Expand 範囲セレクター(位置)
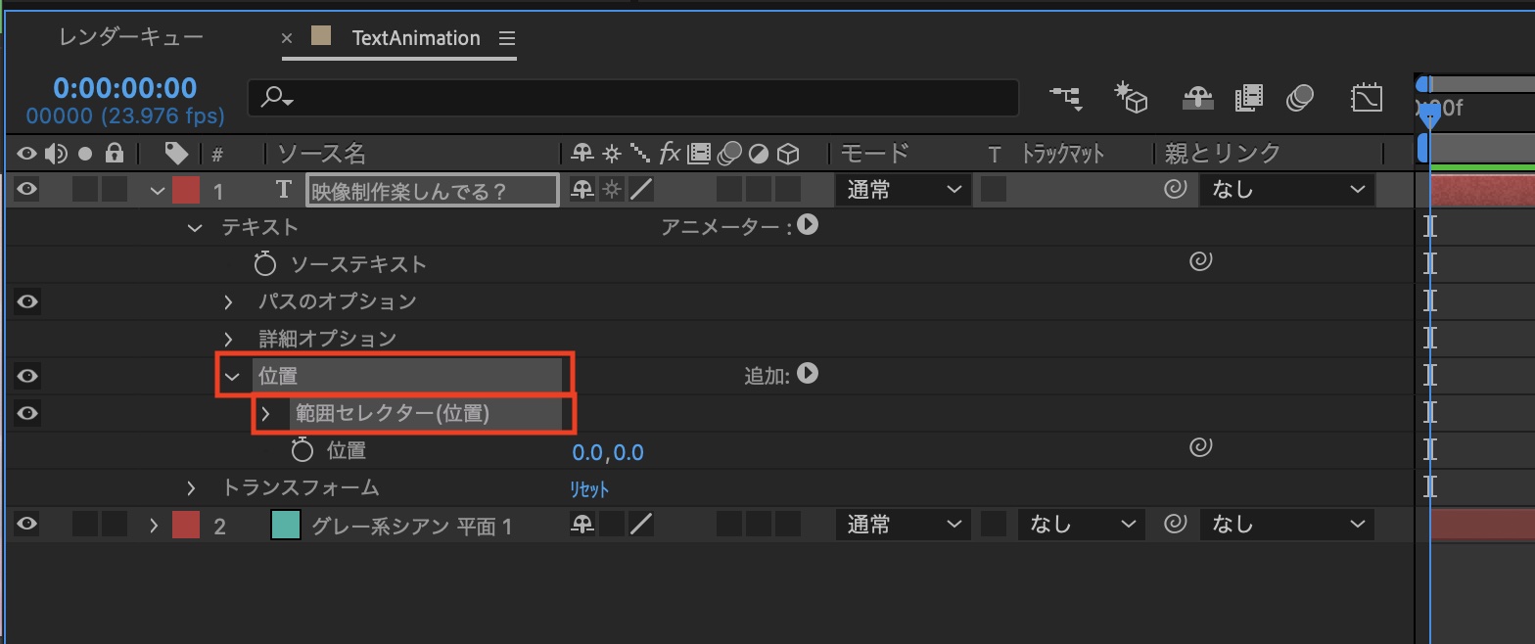 click(x=265, y=413)
